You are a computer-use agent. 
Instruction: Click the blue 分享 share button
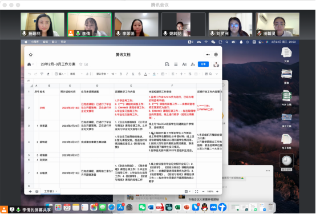point(203,64)
